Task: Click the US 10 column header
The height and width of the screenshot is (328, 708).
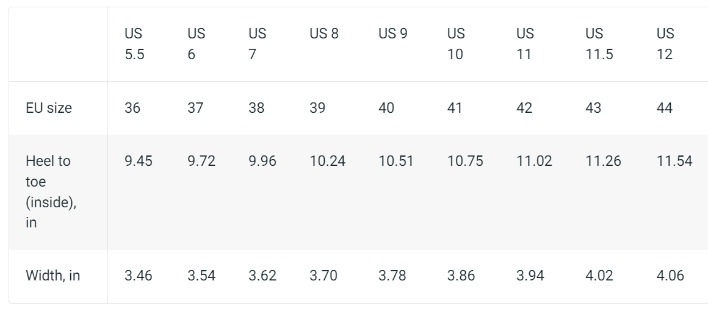Action: (x=455, y=44)
